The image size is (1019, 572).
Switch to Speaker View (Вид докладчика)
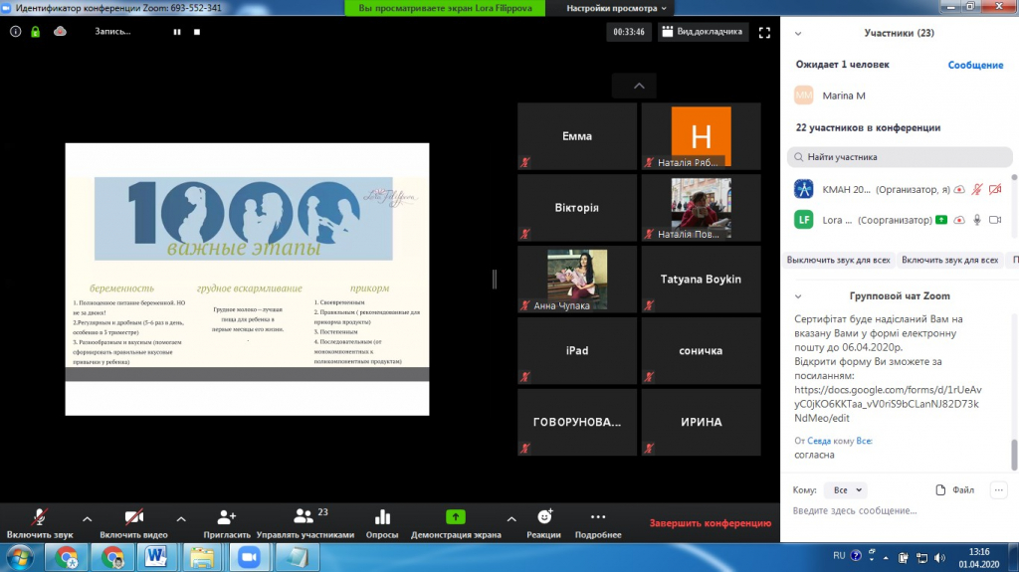pos(703,32)
